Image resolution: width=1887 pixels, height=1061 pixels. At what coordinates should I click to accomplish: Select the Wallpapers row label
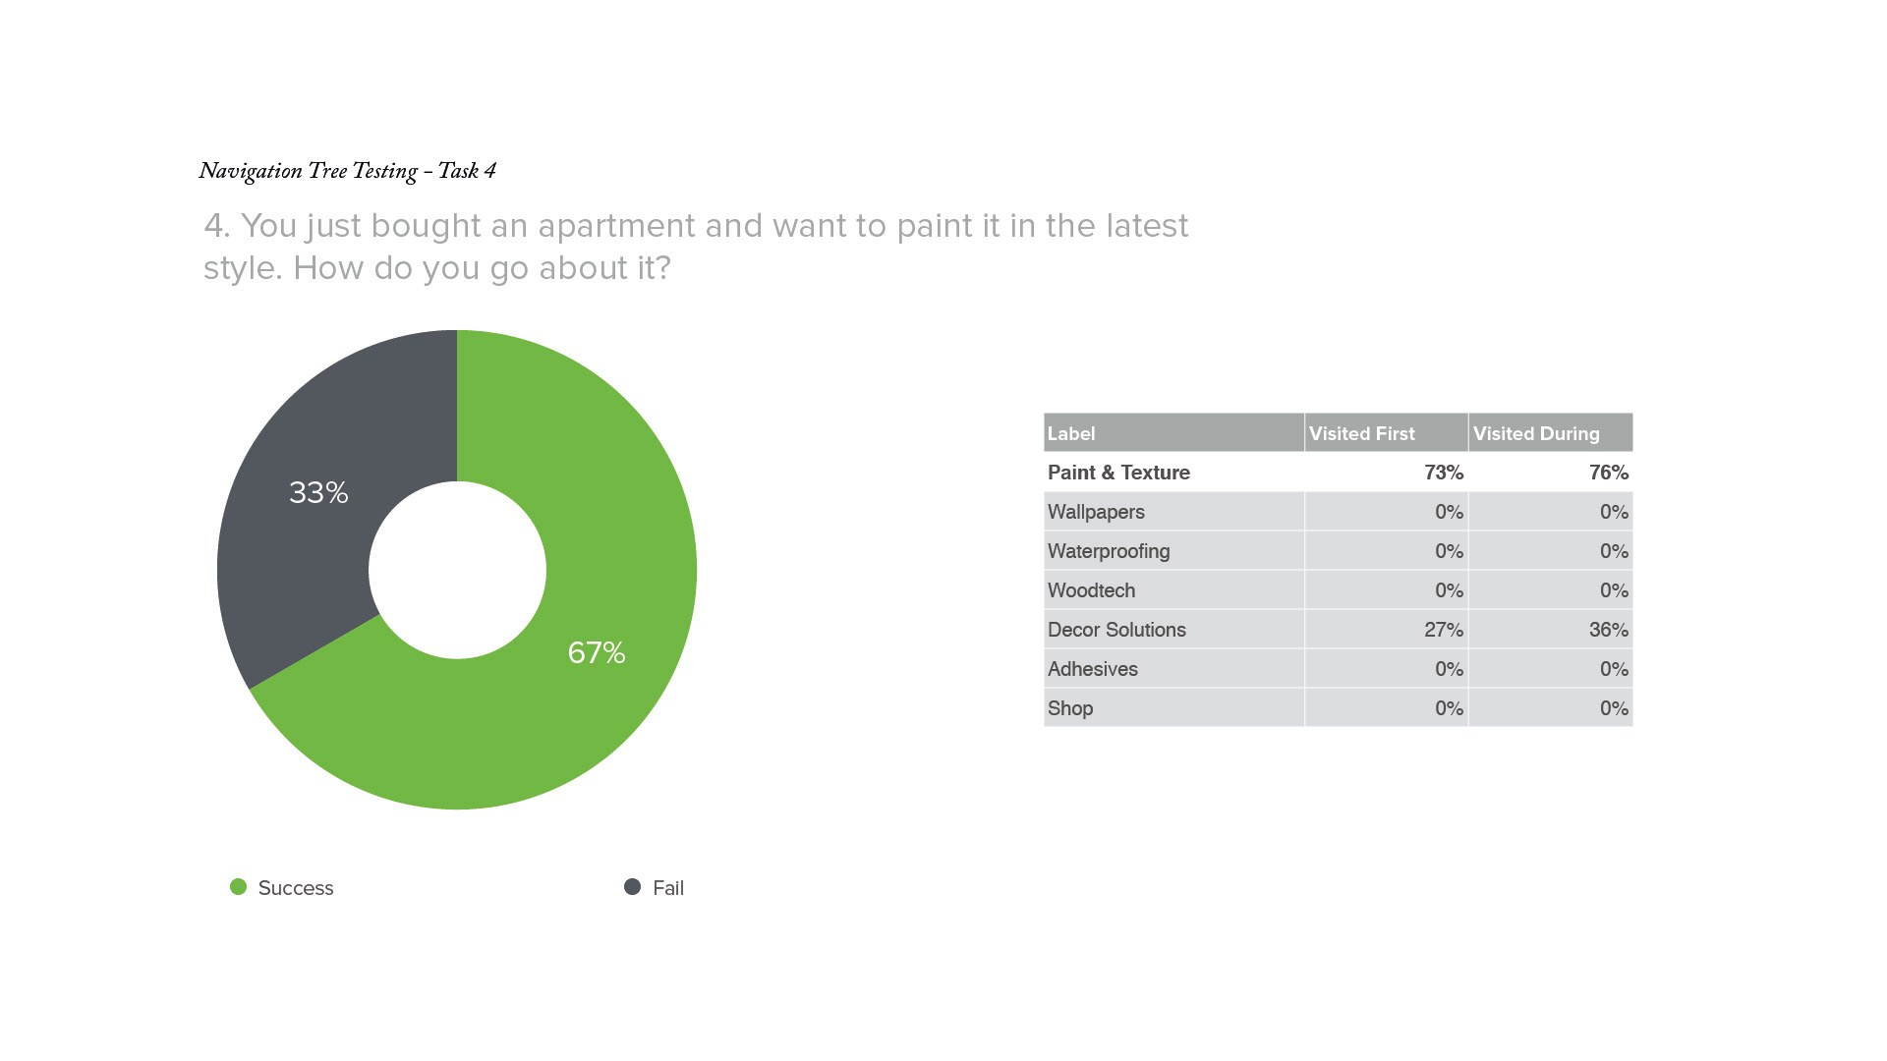click(x=1096, y=512)
